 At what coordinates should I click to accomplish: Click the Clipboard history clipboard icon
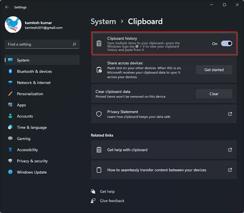pos(99,43)
